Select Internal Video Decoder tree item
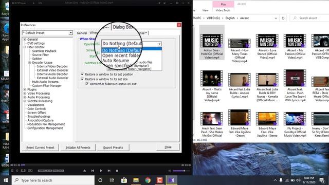Screen dimensions: 329x185 coord(52,66)
